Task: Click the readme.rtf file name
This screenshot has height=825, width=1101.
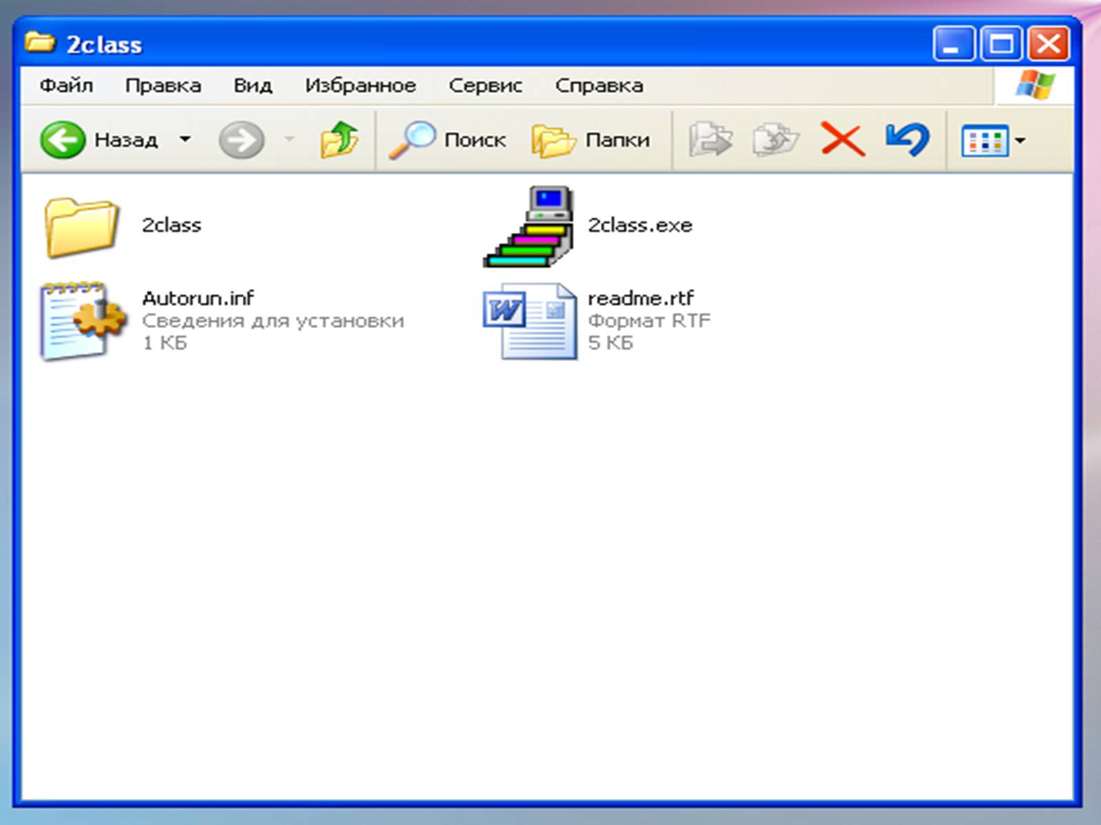Action: [x=641, y=298]
